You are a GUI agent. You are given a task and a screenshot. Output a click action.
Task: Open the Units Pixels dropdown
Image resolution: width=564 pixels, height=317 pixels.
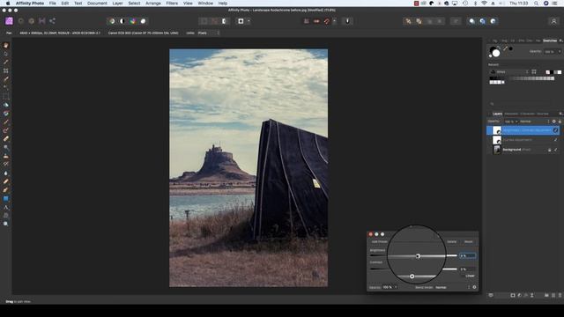tap(208, 33)
